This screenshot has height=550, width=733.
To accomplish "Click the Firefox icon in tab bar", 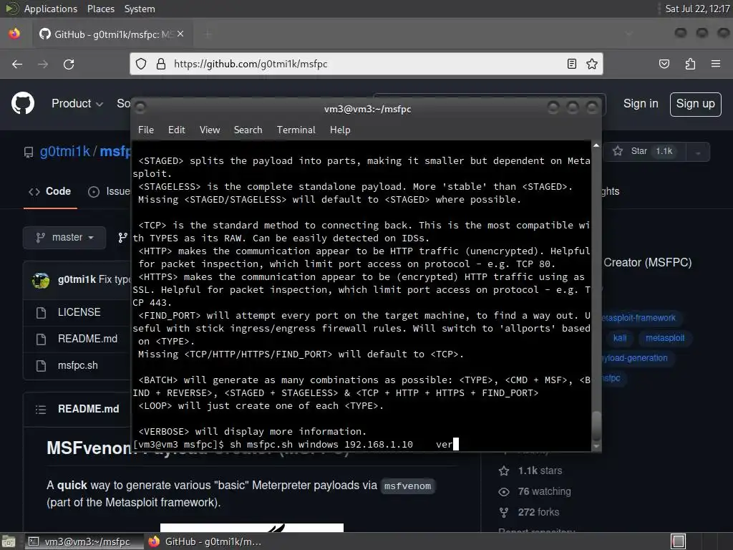I will [x=14, y=34].
